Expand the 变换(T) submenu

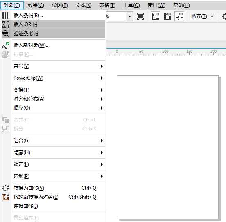point(53,90)
